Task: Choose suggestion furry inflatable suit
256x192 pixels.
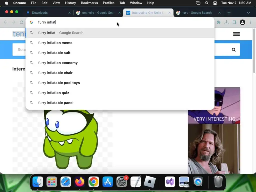Action: pos(120,53)
